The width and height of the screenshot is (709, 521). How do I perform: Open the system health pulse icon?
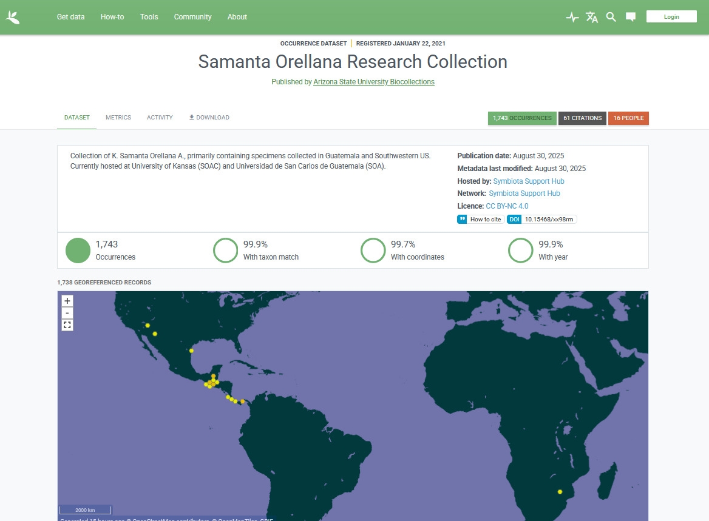click(572, 17)
